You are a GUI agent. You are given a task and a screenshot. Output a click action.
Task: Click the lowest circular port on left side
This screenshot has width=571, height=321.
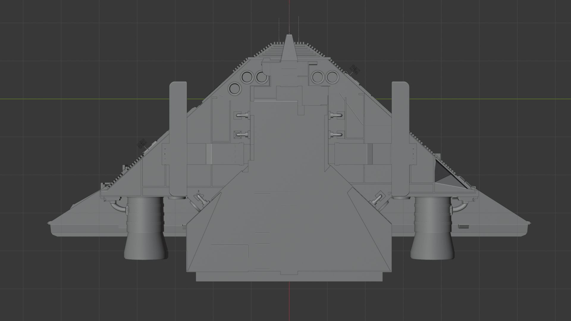coord(235,89)
